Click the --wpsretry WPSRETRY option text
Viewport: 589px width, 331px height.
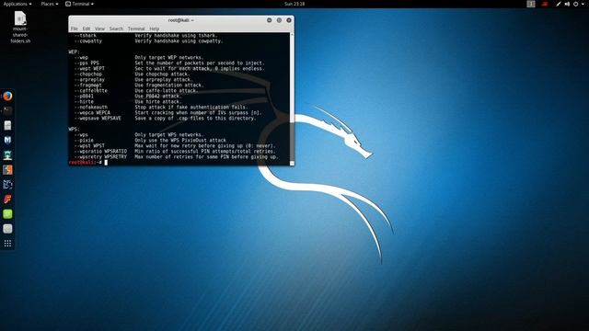tap(100, 157)
